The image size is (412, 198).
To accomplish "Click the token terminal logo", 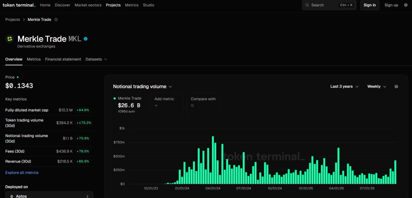I will [19, 5].
